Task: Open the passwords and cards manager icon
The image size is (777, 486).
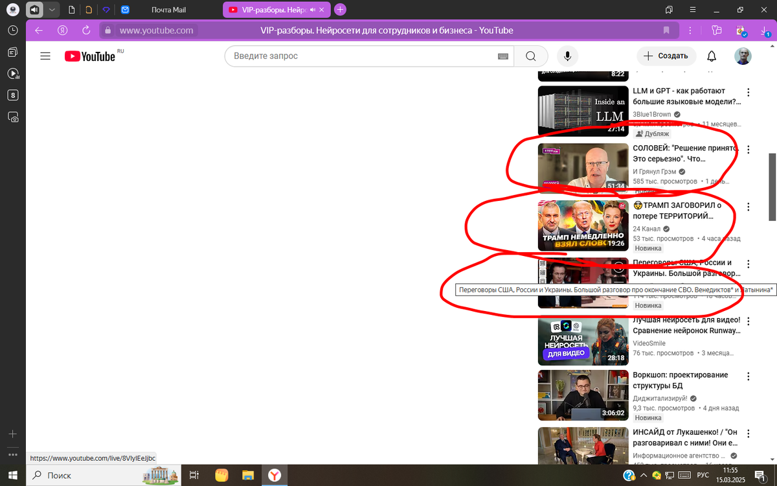Action: [x=716, y=30]
